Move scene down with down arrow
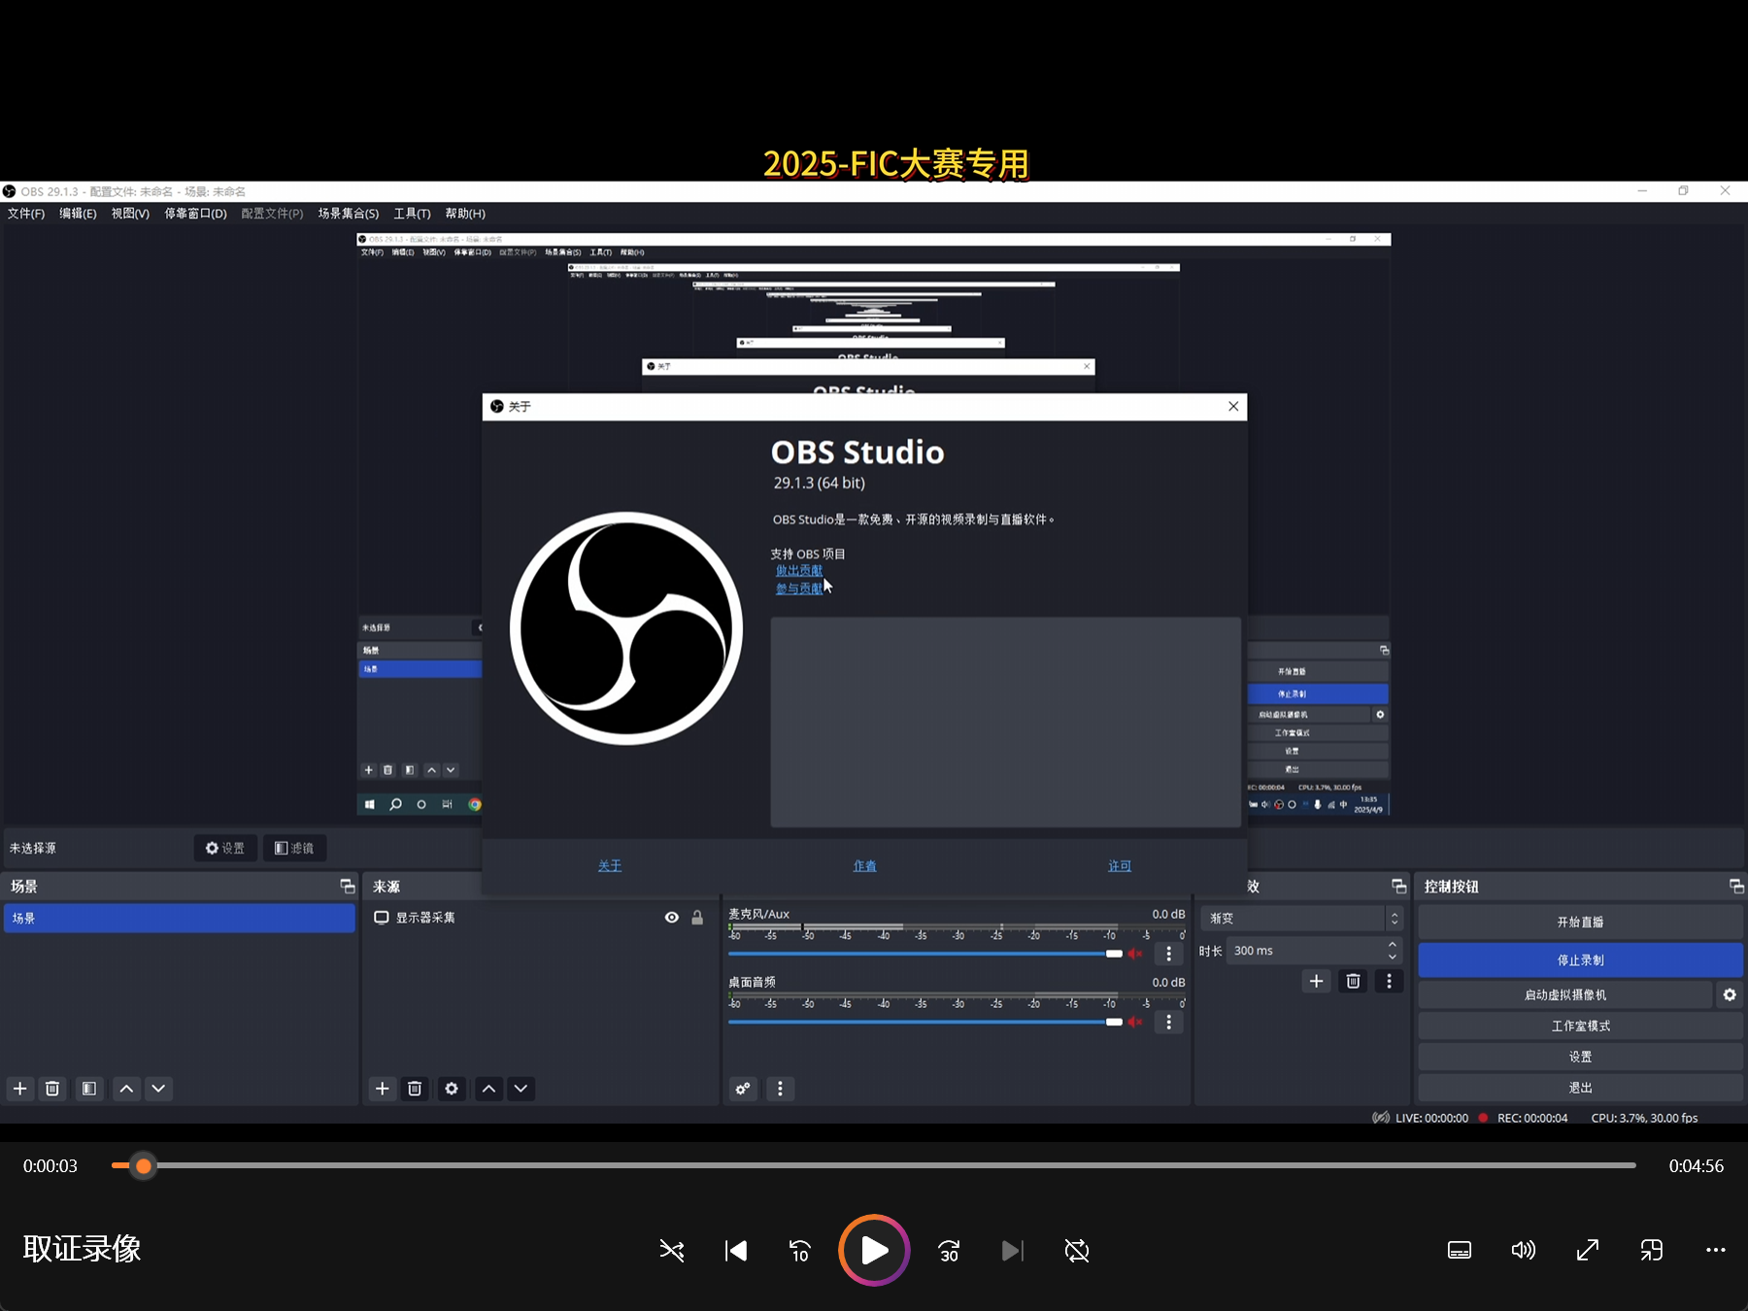The image size is (1748, 1311). click(x=158, y=1089)
